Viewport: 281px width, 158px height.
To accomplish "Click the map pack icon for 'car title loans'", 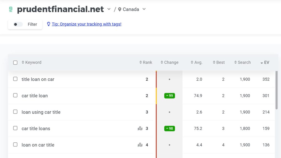I will 140,128.
